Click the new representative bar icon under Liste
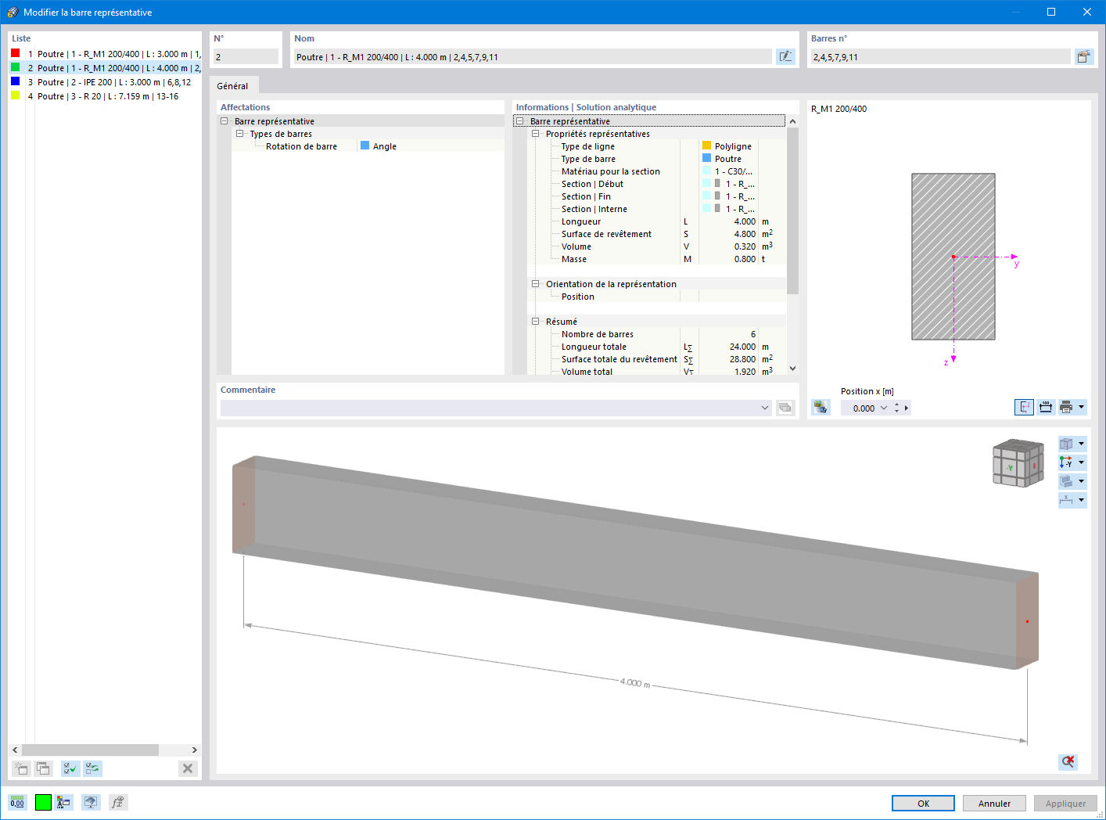The image size is (1106, 820). [21, 768]
